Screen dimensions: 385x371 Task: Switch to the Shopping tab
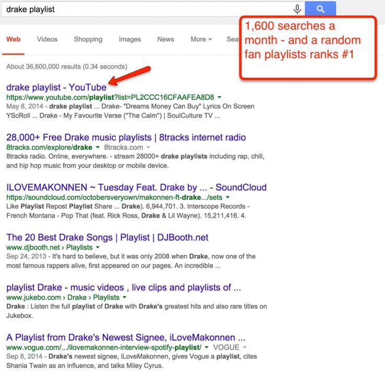pyautogui.click(x=88, y=39)
